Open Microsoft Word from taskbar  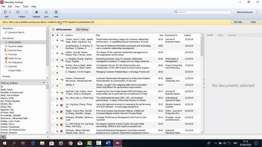(108, 143)
